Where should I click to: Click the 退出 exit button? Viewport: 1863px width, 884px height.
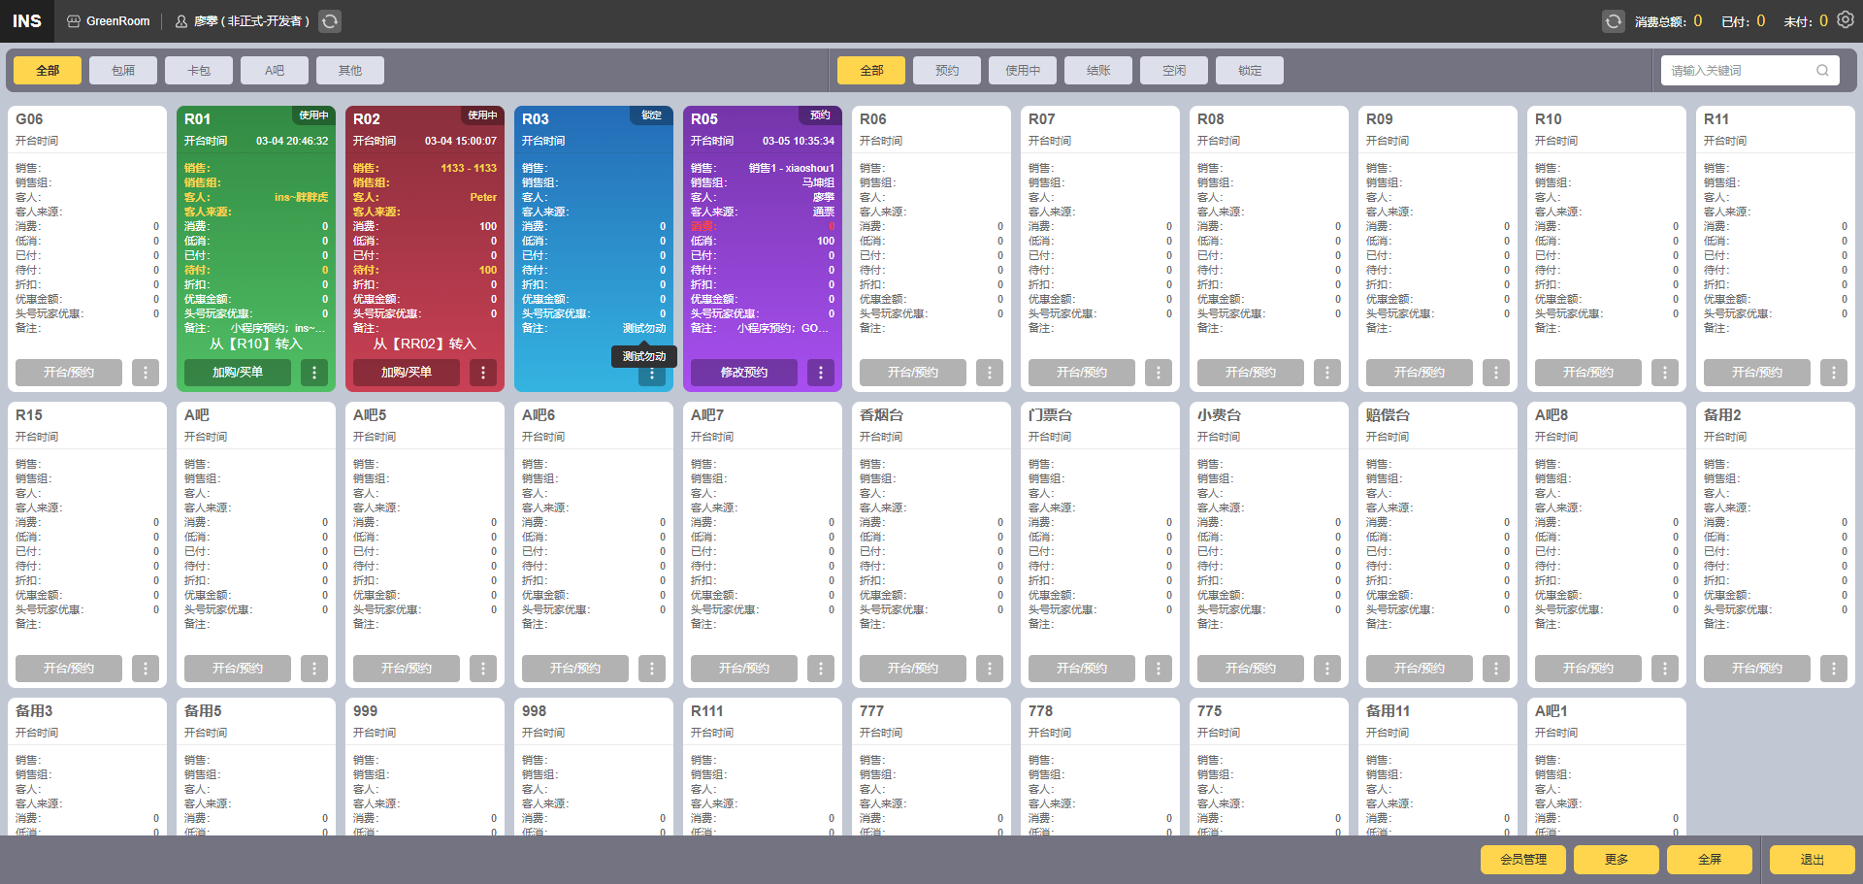(1813, 860)
